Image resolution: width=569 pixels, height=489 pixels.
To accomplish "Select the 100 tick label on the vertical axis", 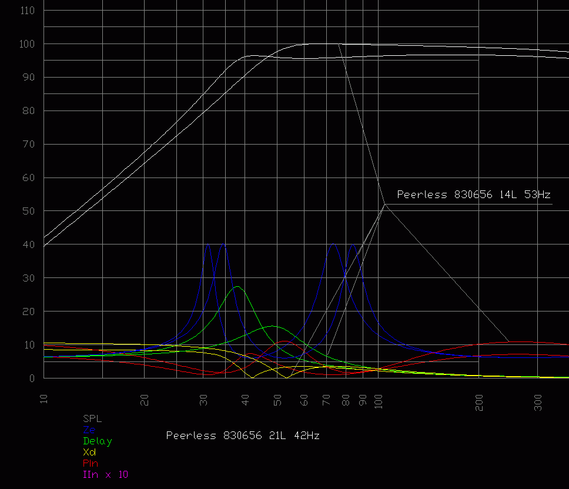I will tap(27, 44).
